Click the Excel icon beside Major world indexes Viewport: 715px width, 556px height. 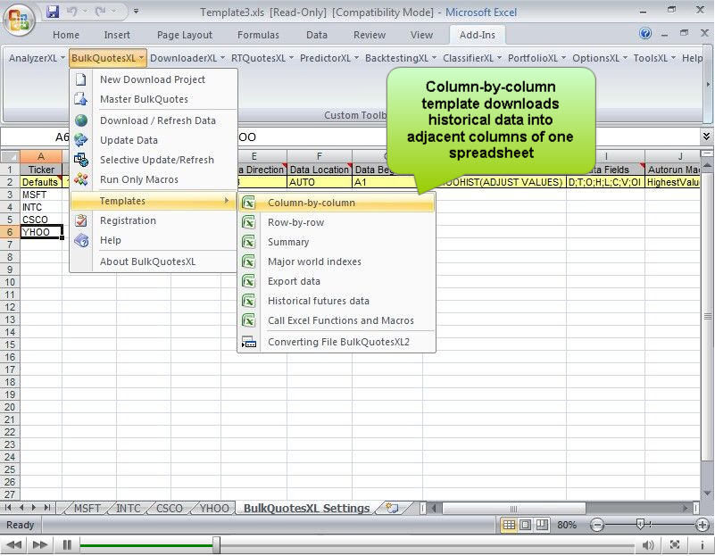(248, 261)
